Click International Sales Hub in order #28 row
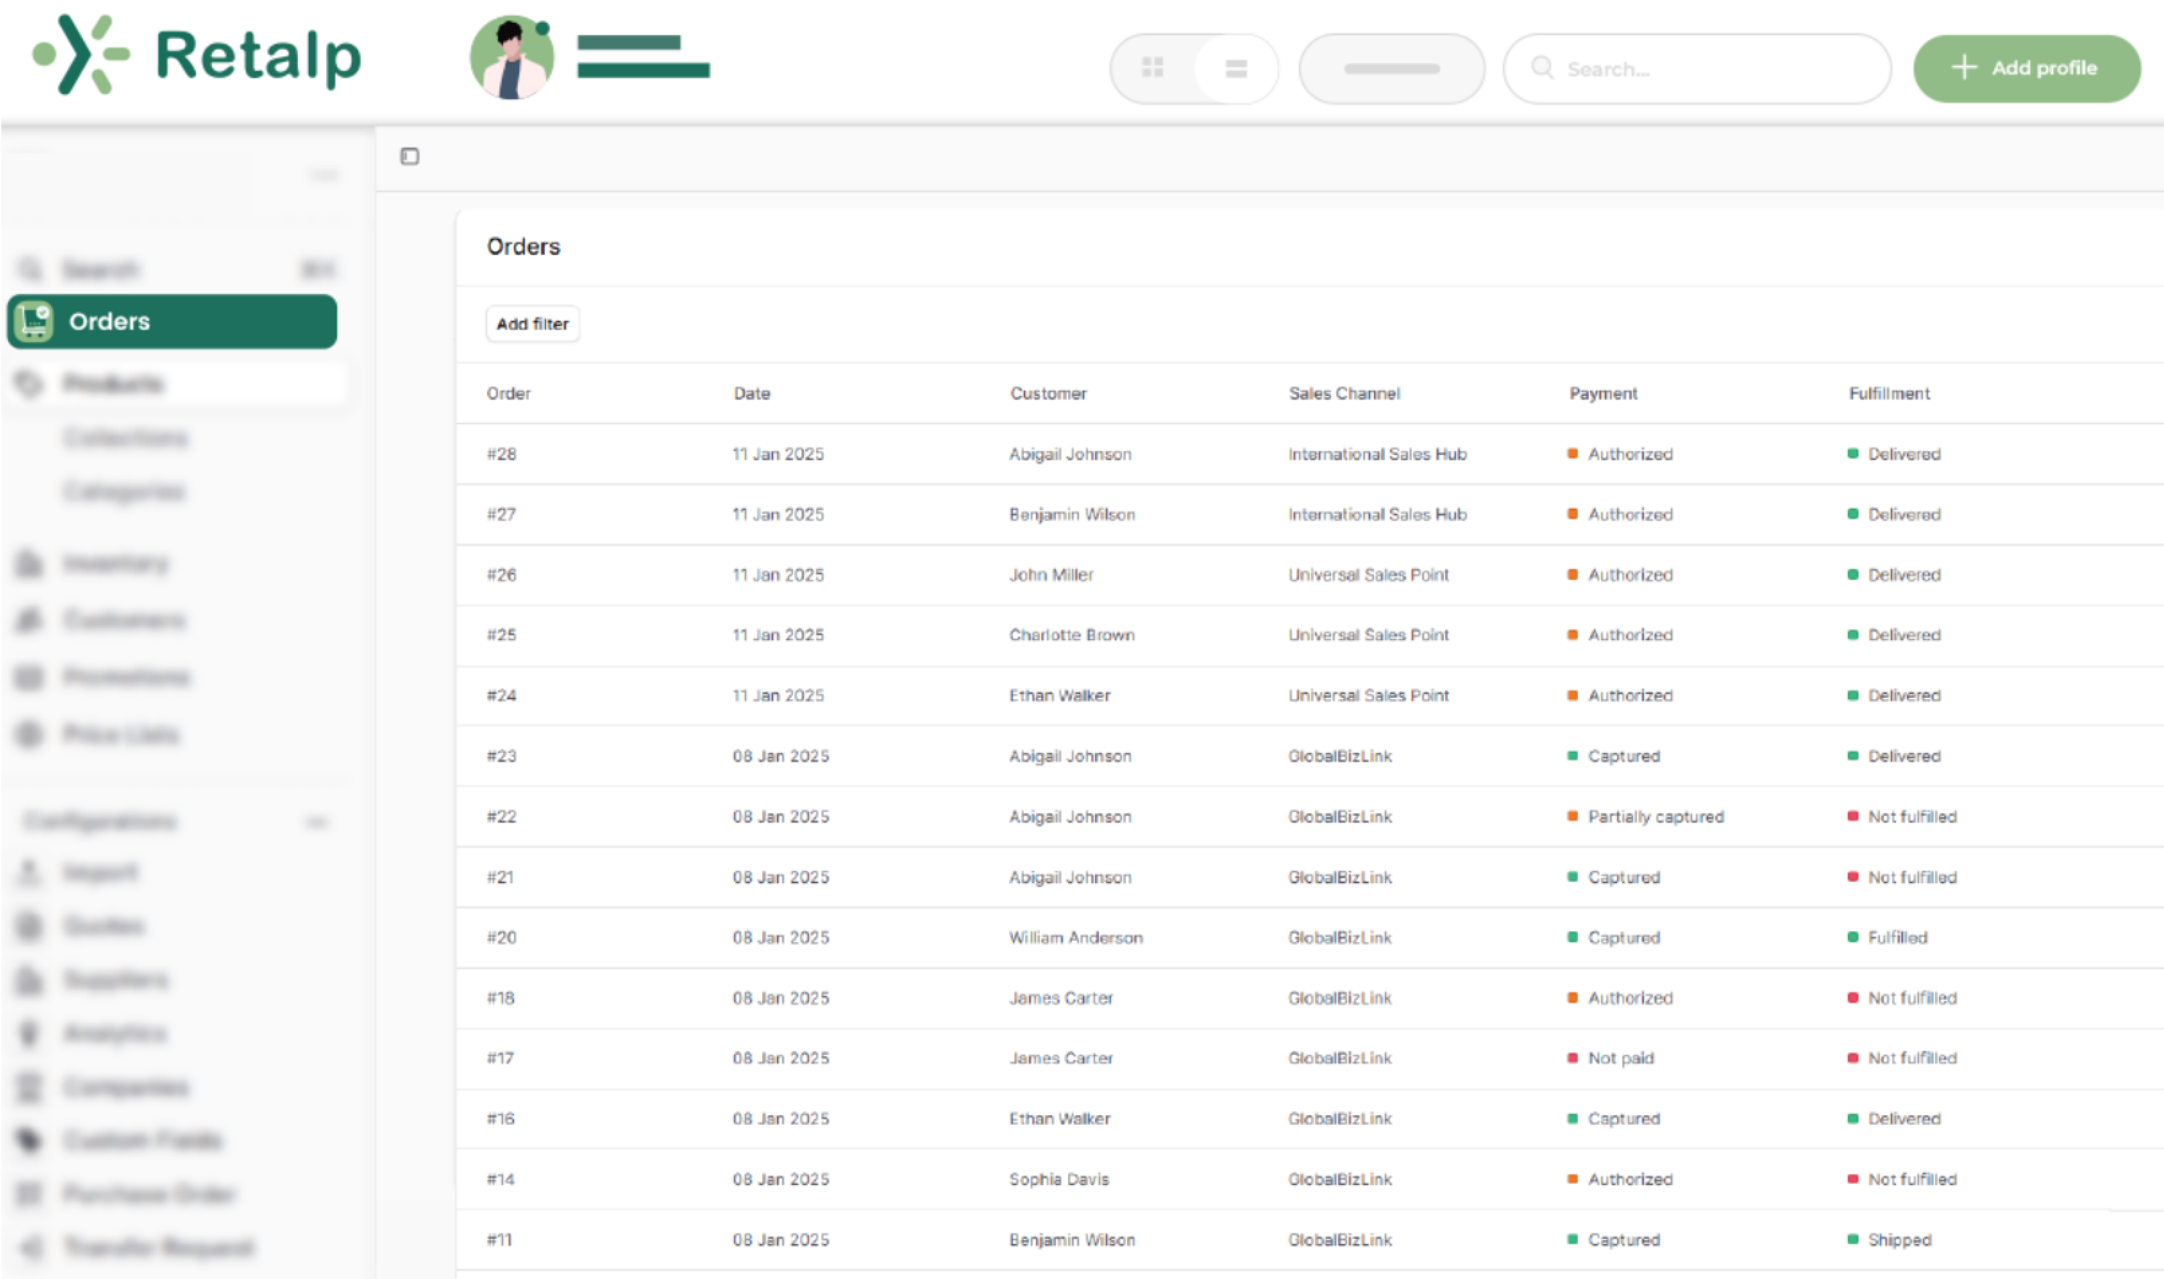The width and height of the screenshot is (2164, 1279). tap(1377, 454)
